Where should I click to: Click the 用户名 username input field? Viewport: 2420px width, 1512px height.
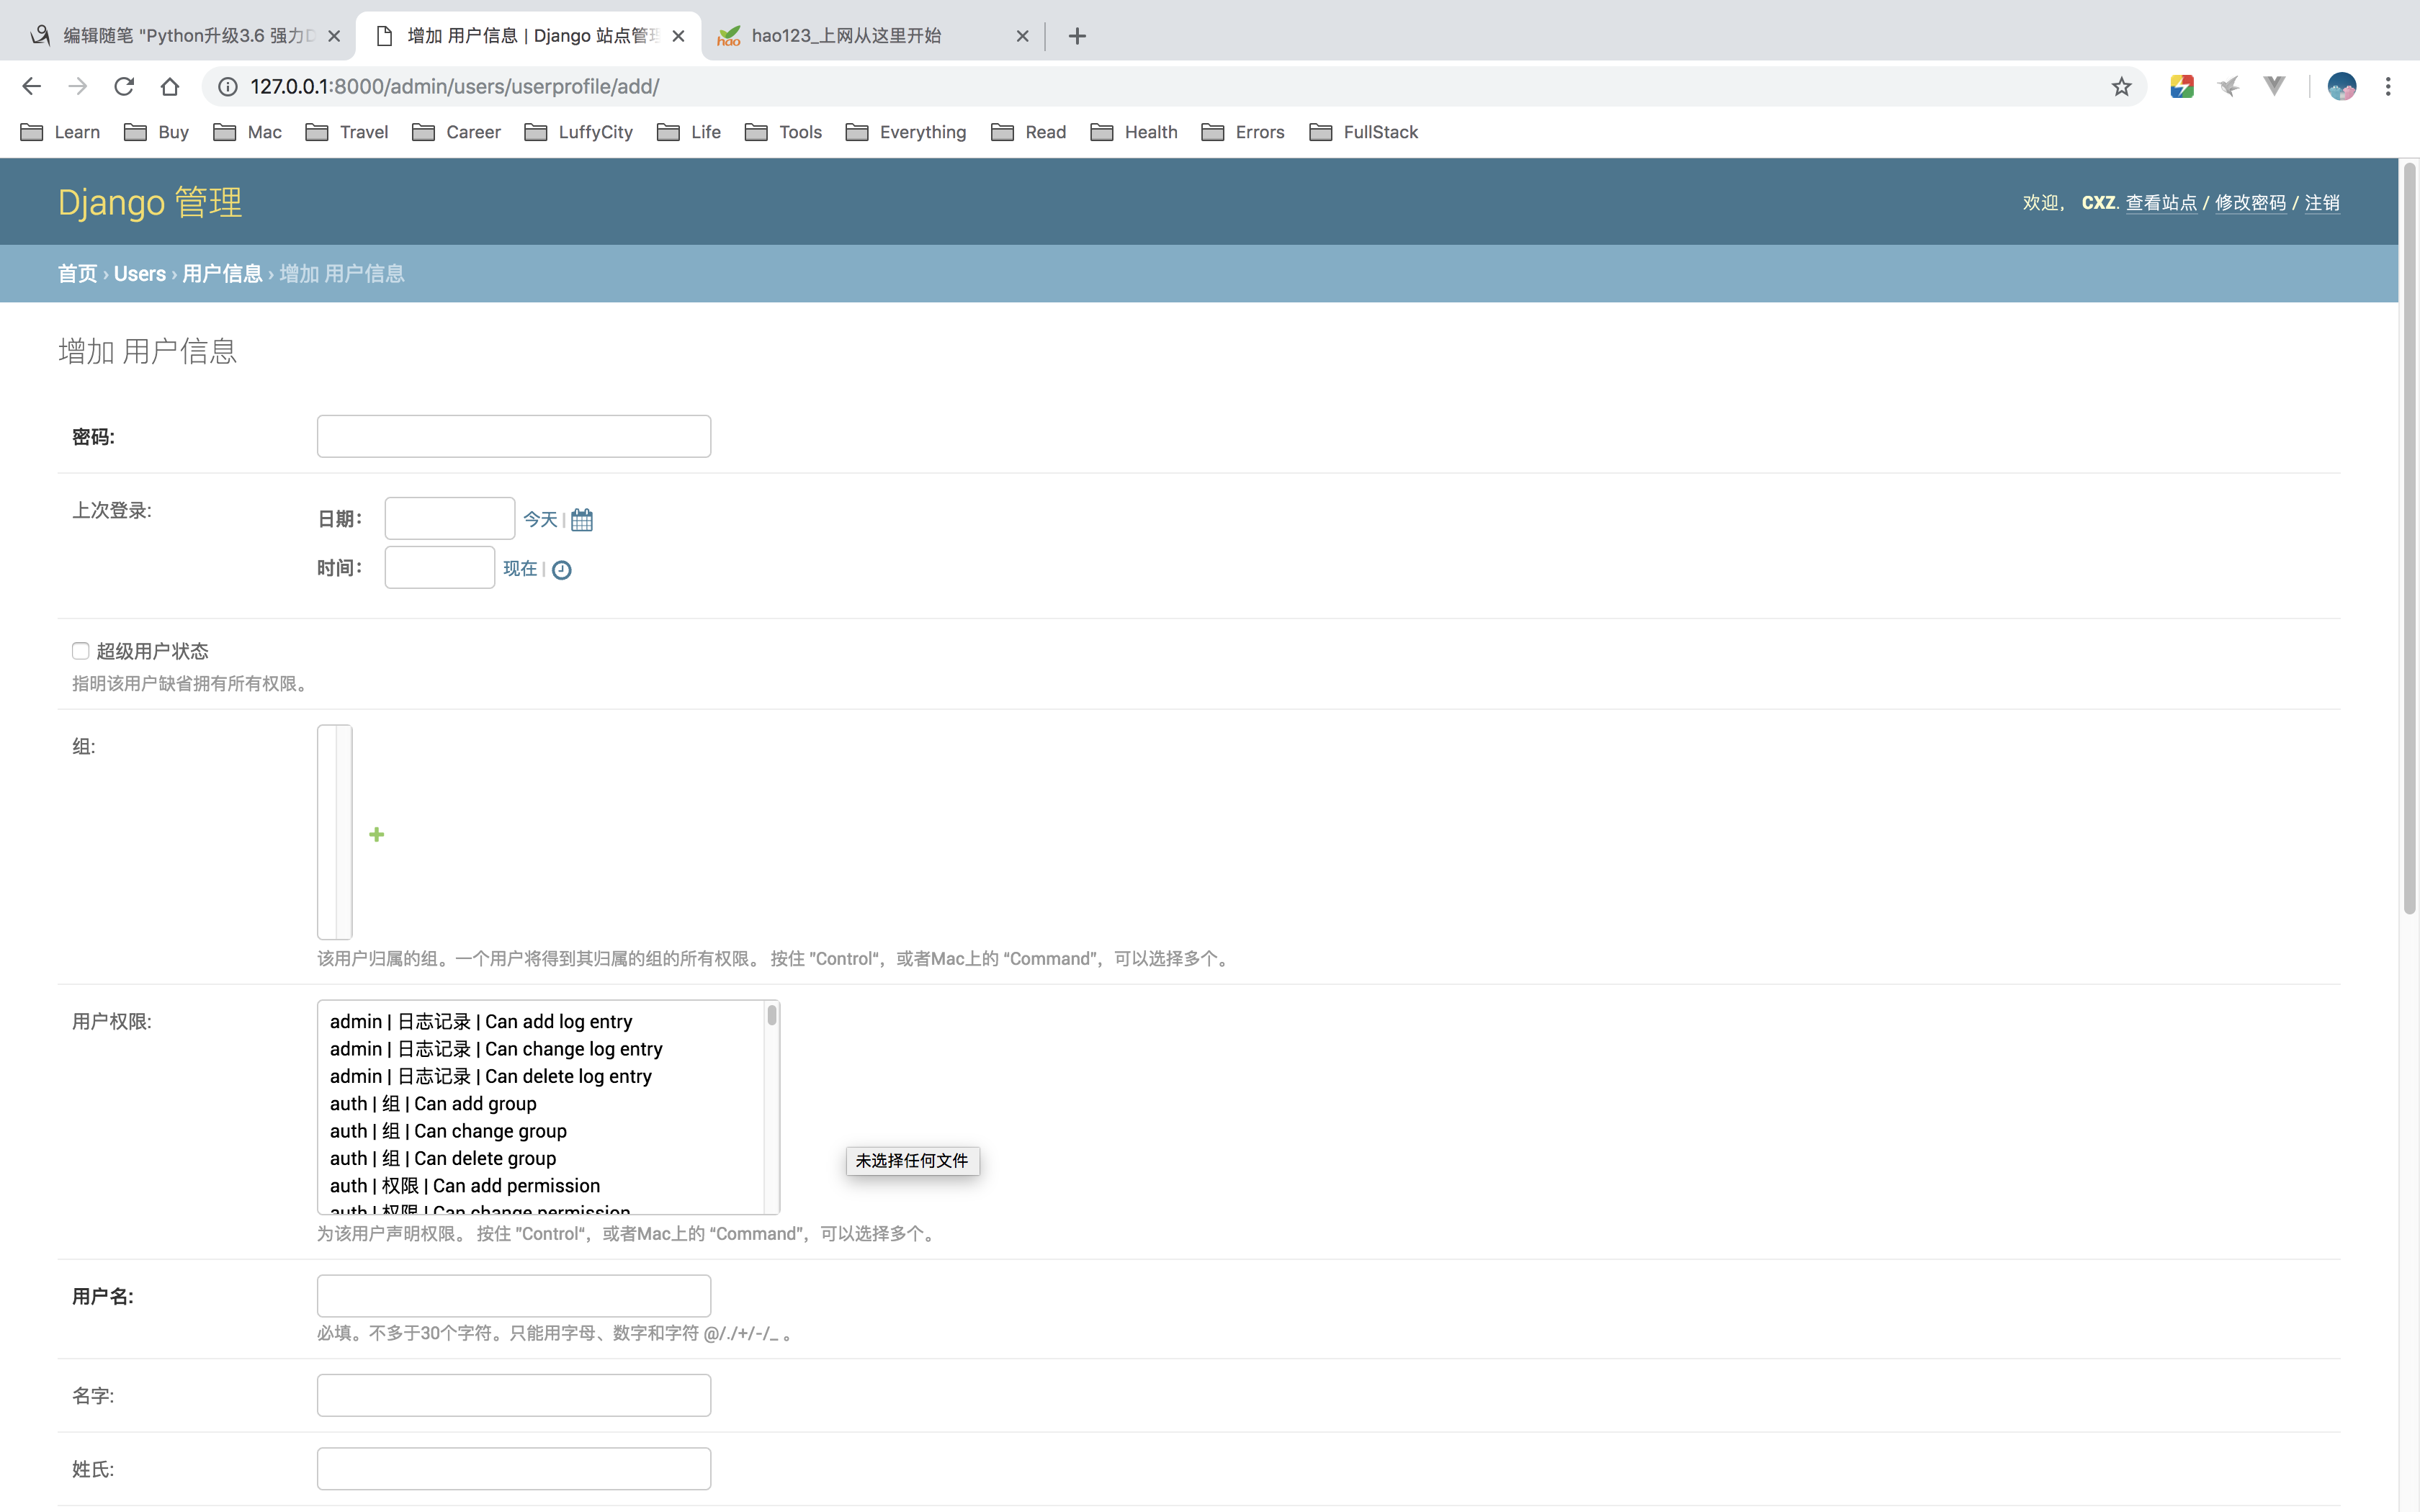click(514, 1295)
